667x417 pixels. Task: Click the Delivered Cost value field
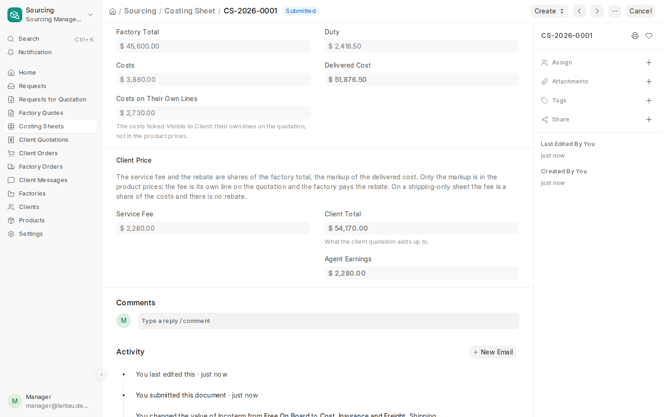422,80
